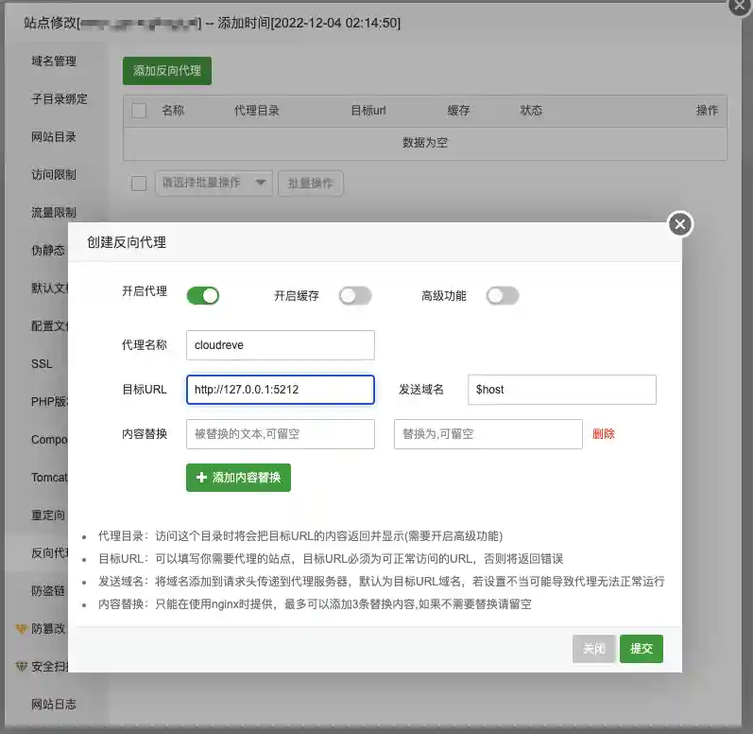
Task: Click the 代理目录 column header
Action: tap(256, 111)
